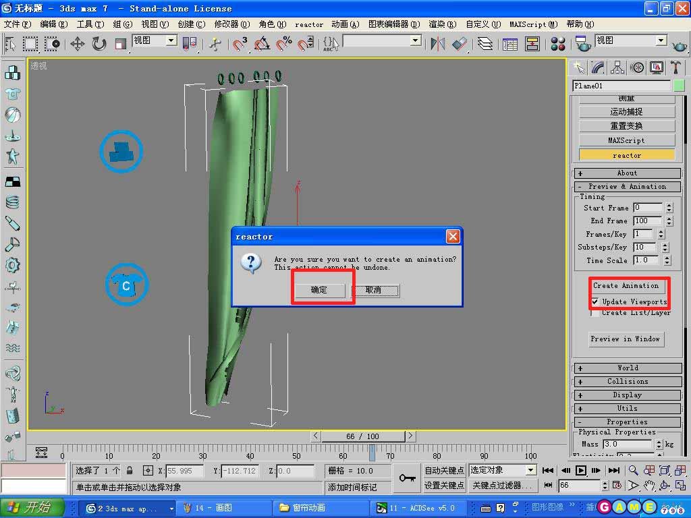Expand the World rollout

pos(628,368)
